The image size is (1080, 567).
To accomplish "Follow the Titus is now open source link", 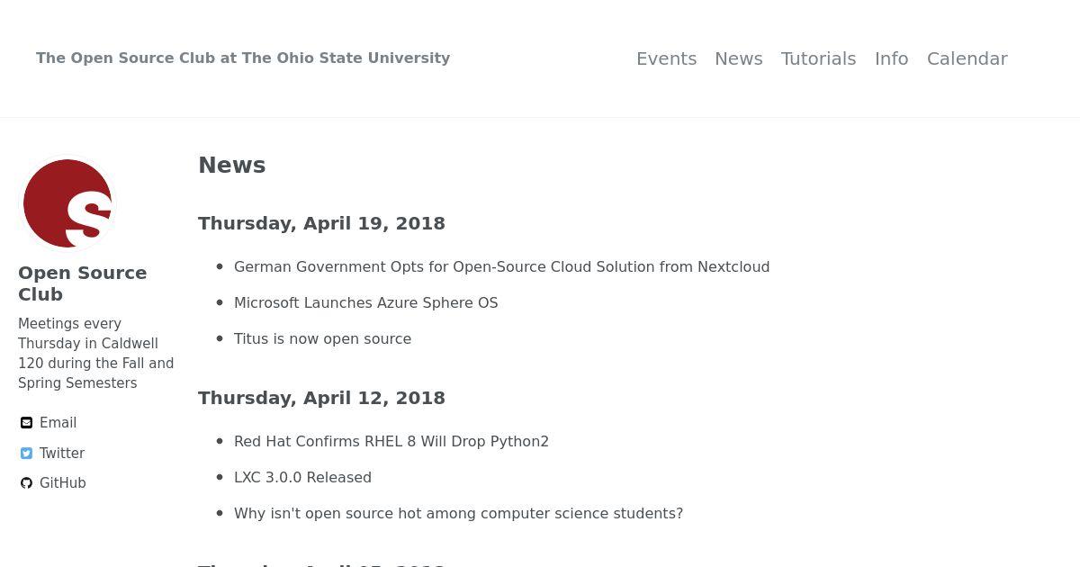I will (x=322, y=338).
